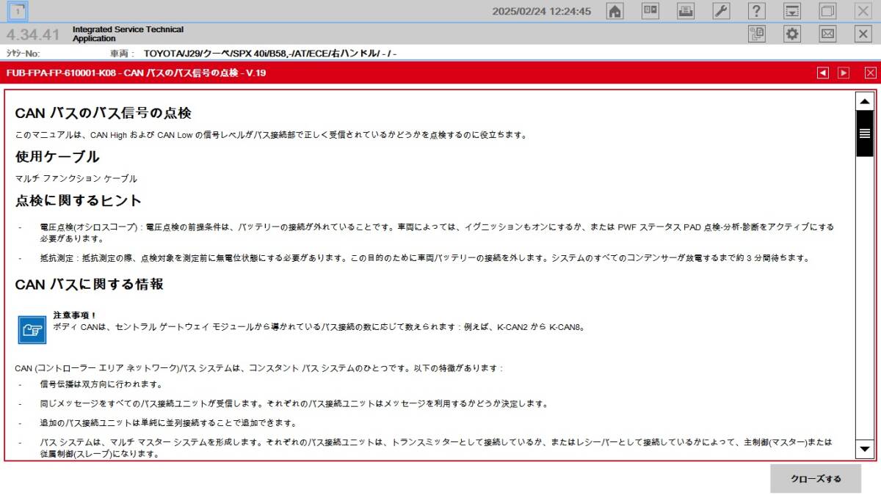Go to next document page arrow
Image resolution: width=881 pixels, height=495 pixels.
tap(844, 73)
